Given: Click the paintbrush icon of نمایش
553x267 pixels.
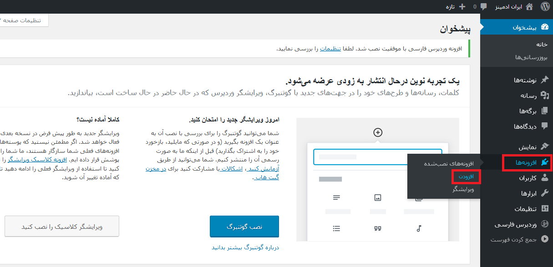Looking at the screenshot, I should pyautogui.click(x=545, y=147).
